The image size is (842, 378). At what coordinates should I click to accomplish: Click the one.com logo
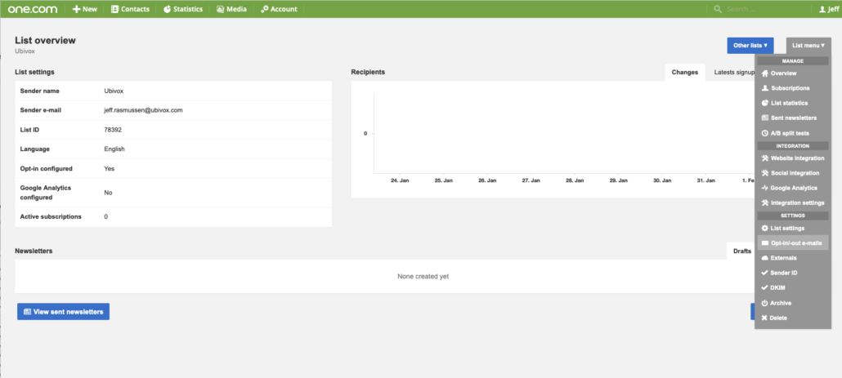32,9
